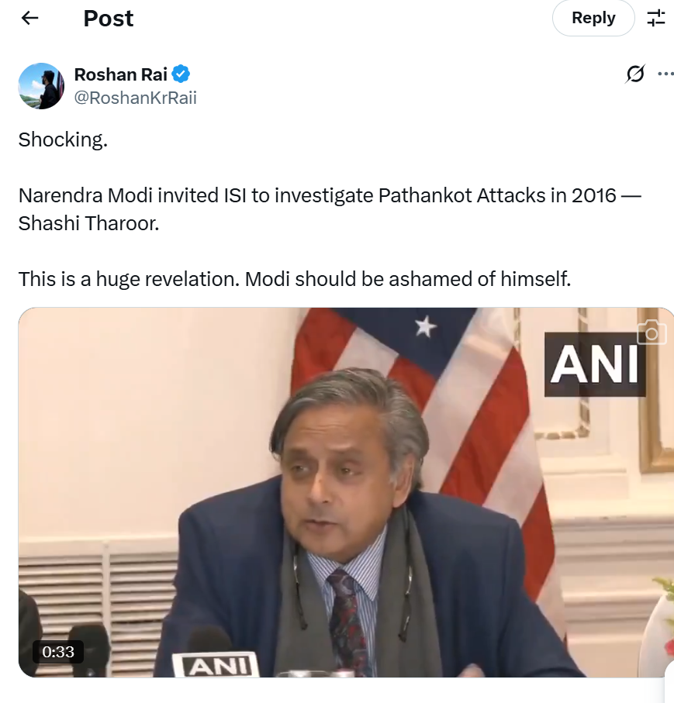The width and height of the screenshot is (674, 703).
Task: Select the "This is a huge revelation" line
Action: pos(295,278)
